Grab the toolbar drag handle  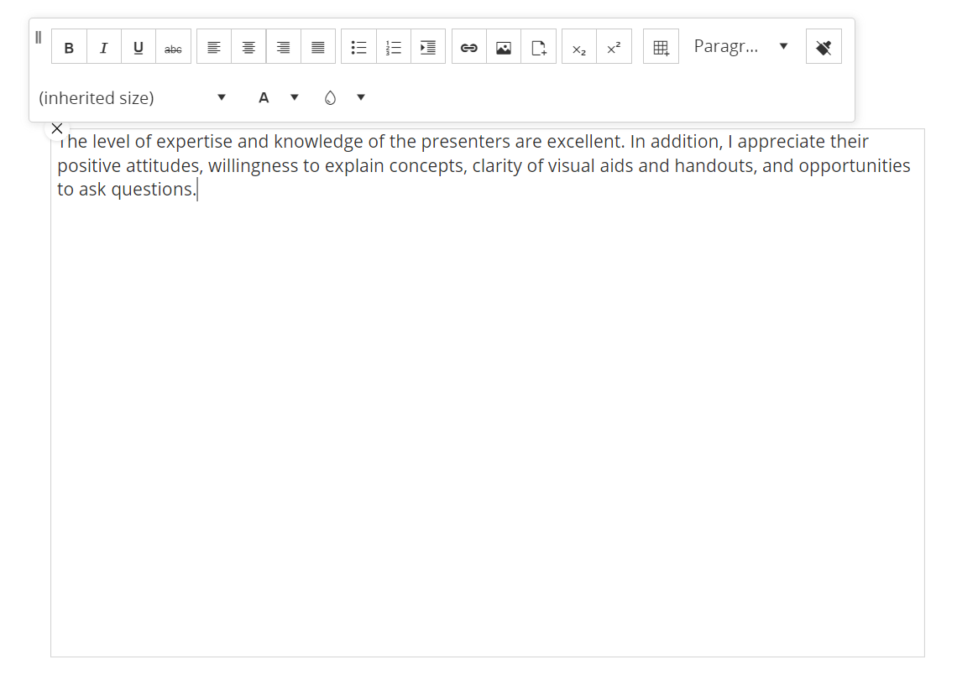[39, 38]
